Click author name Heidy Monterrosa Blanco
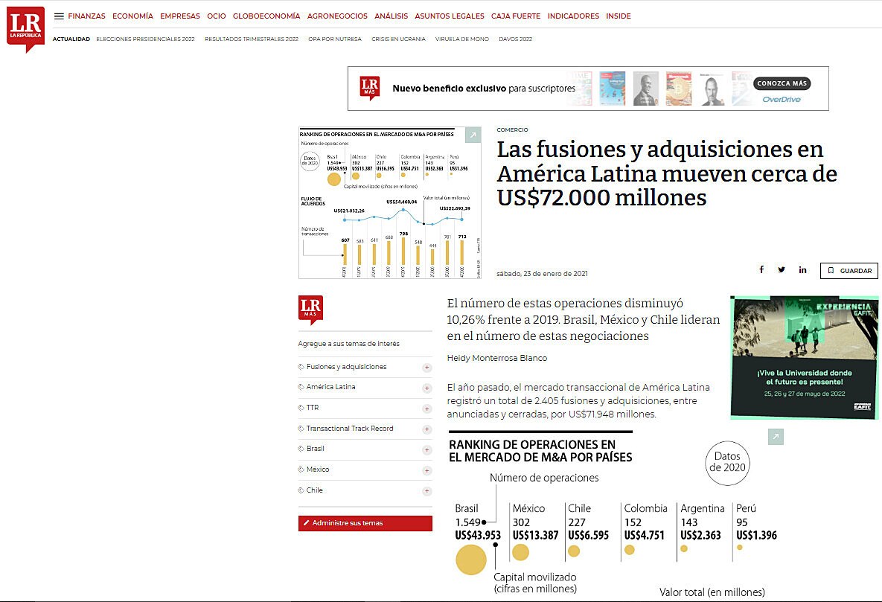The image size is (882, 602). [x=496, y=358]
